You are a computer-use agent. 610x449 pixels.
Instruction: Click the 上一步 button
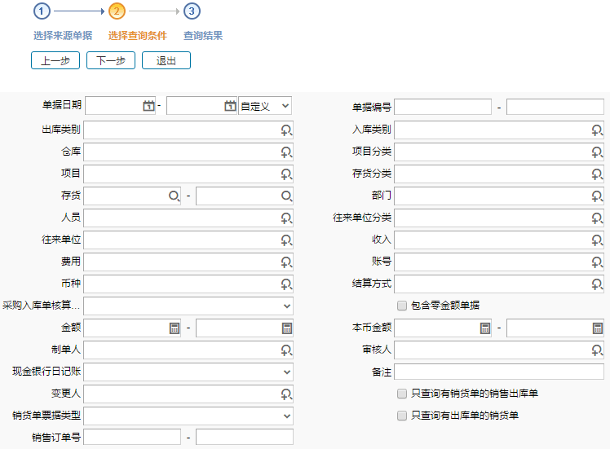pos(55,60)
